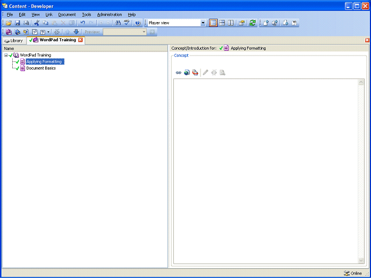Click the Check In All documents icon
This screenshot has height=278, width=371.
(x=275, y=23)
